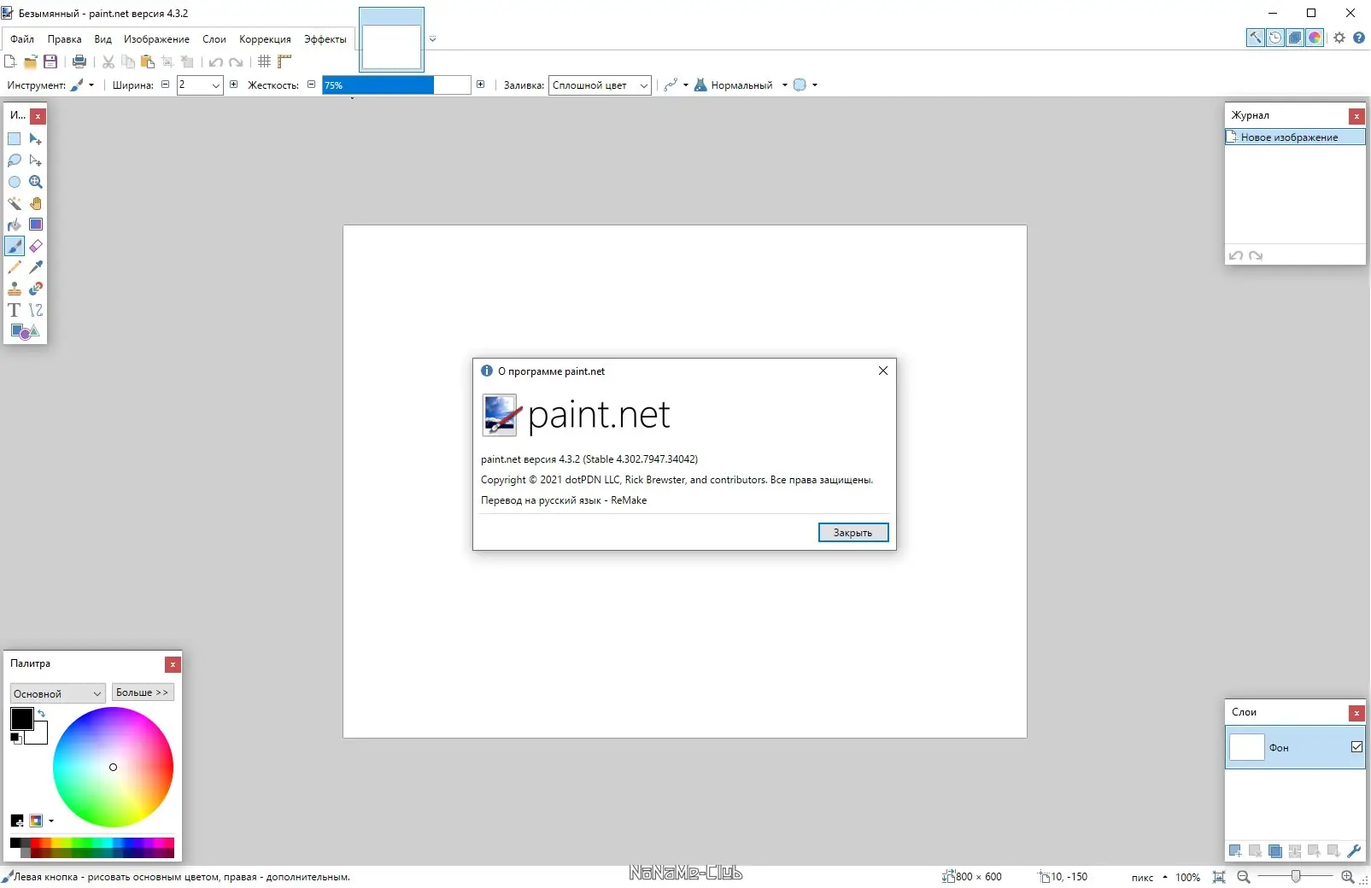The height and width of the screenshot is (888, 1371).
Task: Close the Журнал panel
Action: point(1356,116)
